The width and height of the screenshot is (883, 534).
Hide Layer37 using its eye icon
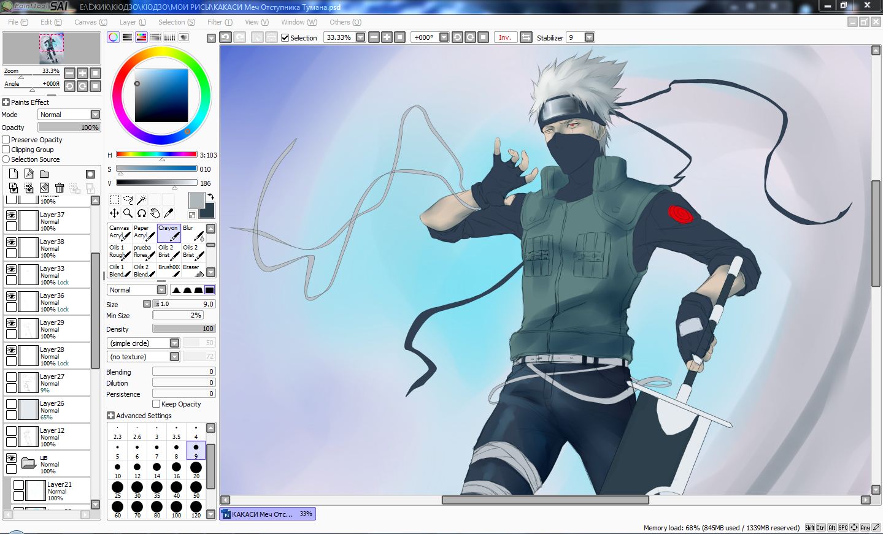11,215
